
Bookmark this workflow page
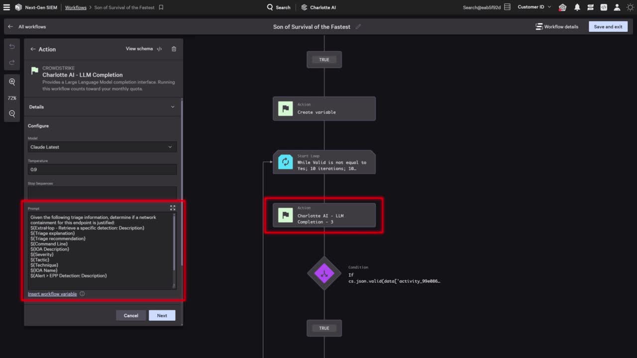(x=161, y=7)
